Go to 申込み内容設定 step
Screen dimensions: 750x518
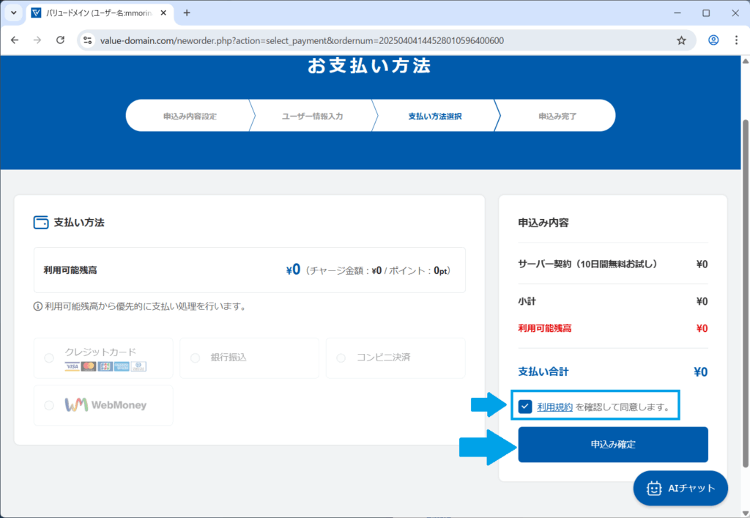[189, 116]
